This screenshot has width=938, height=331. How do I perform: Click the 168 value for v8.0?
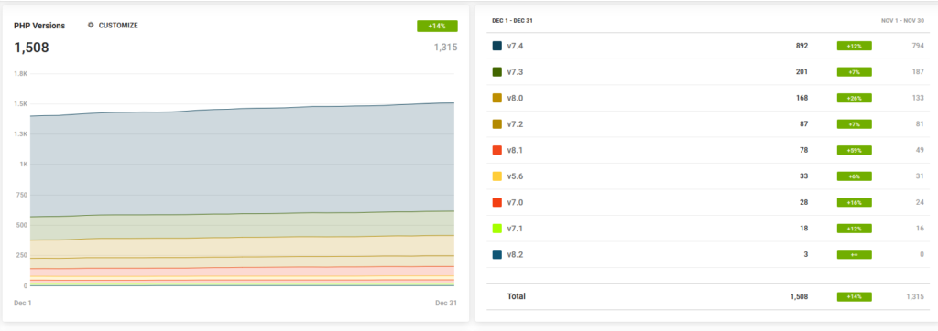[x=802, y=98]
